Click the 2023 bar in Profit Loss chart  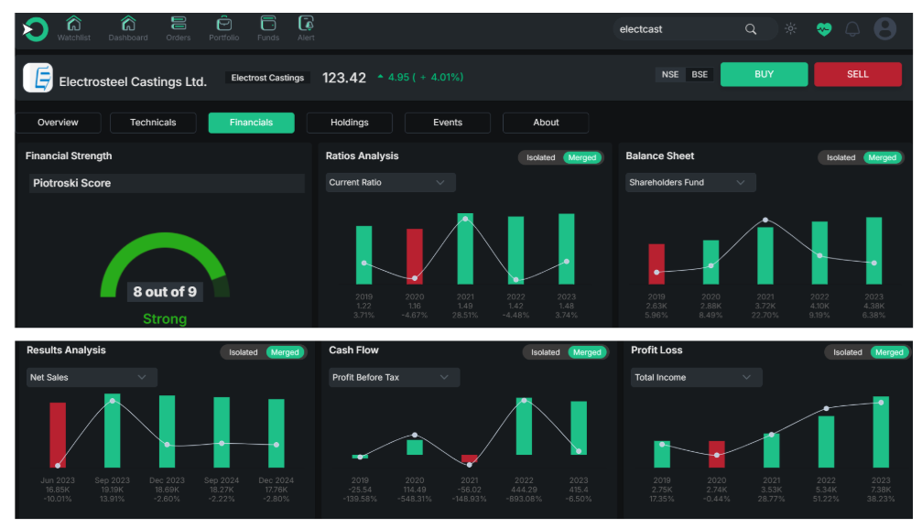point(881,432)
